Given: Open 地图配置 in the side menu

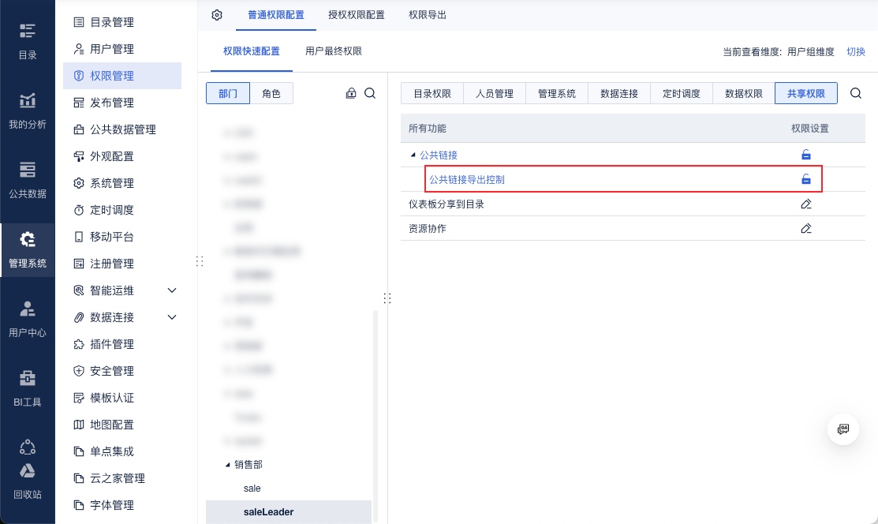Looking at the screenshot, I should point(122,425).
